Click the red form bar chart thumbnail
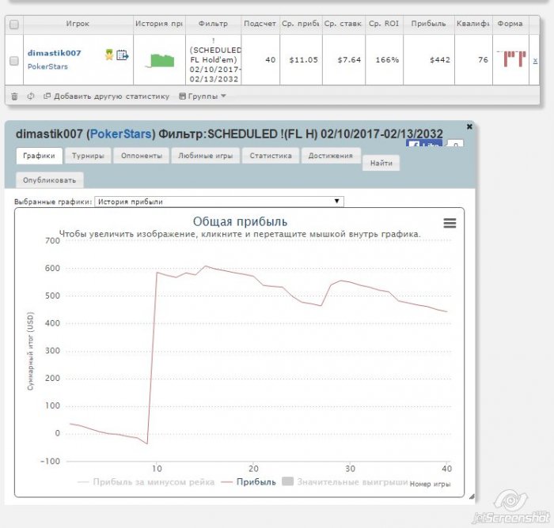Image resolution: width=554 pixels, height=528 pixels. tap(511, 58)
